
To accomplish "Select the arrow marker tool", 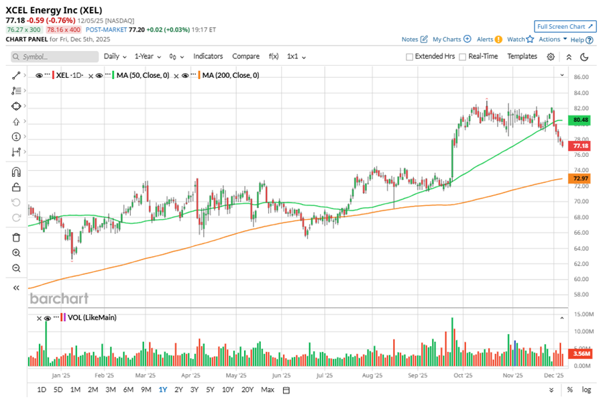I will pos(16,121).
